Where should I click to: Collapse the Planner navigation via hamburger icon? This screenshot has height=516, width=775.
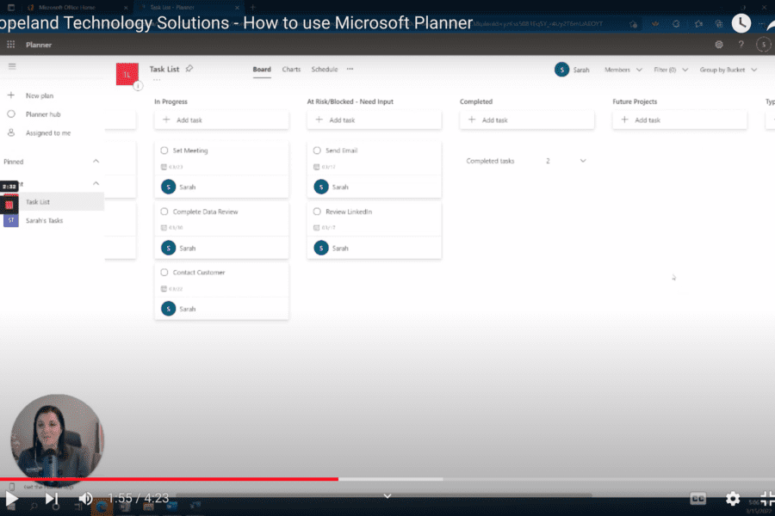point(12,65)
